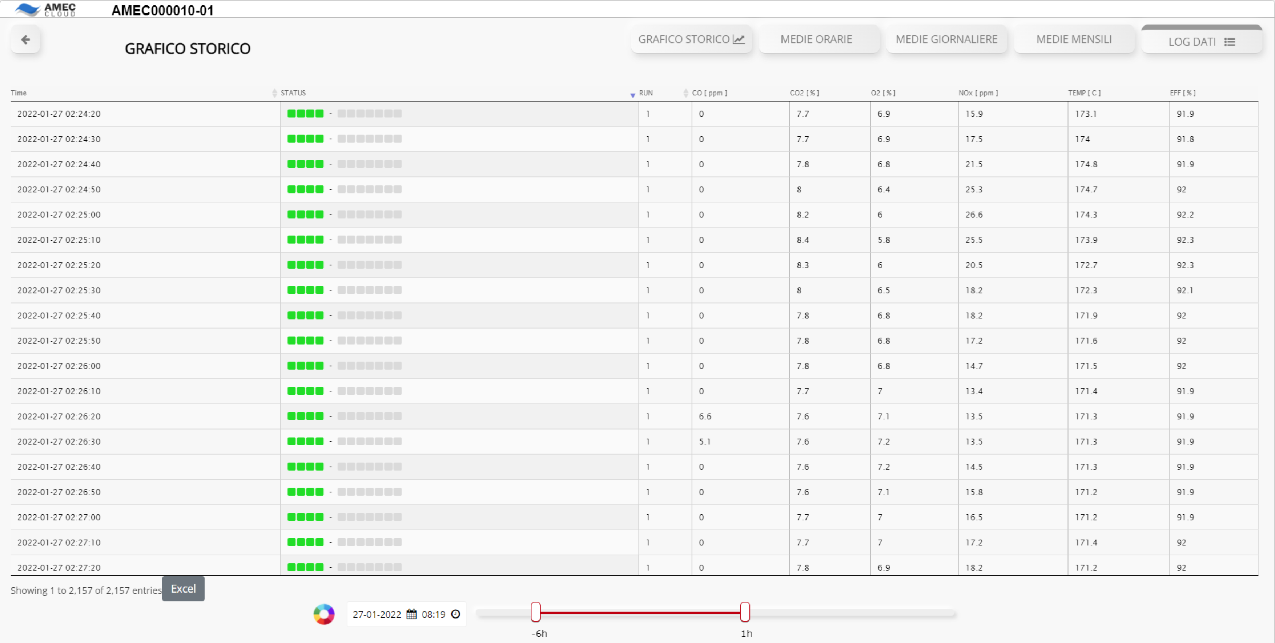The height and width of the screenshot is (643, 1275).
Task: Click the GRAFICO STORICO page heading
Action: point(188,49)
